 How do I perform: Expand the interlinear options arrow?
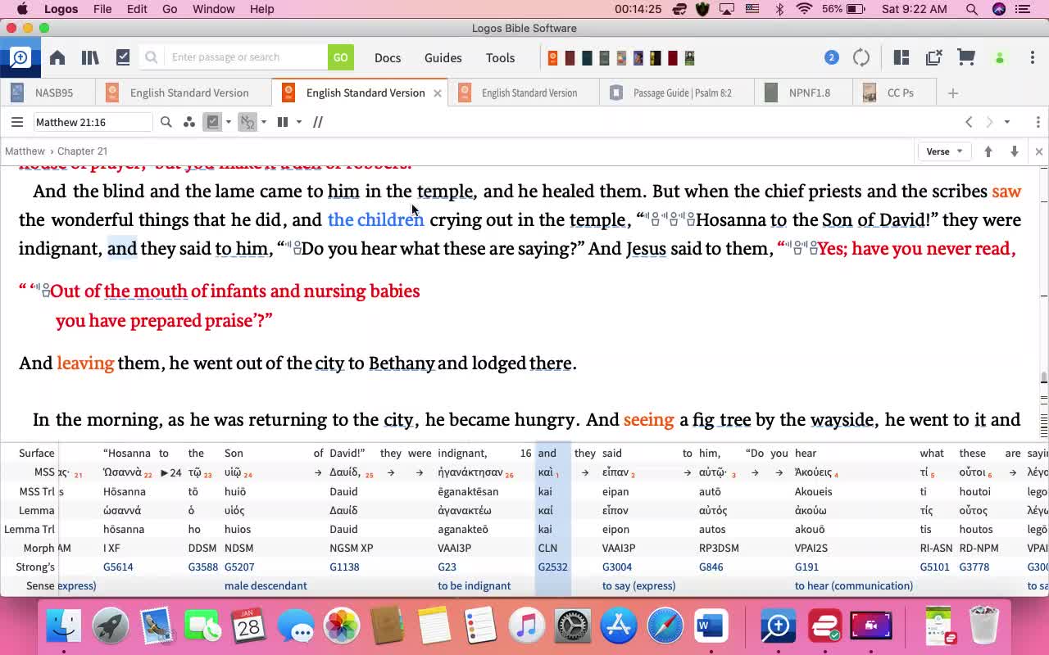tap(263, 122)
